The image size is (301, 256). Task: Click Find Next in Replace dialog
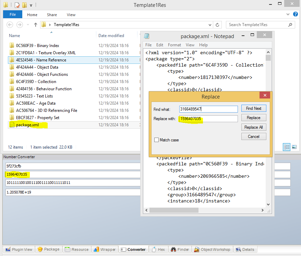[254, 108]
